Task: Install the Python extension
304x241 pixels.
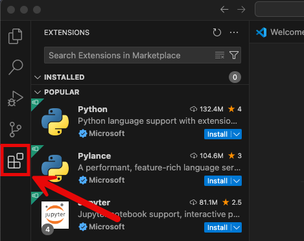Action: click(x=217, y=134)
